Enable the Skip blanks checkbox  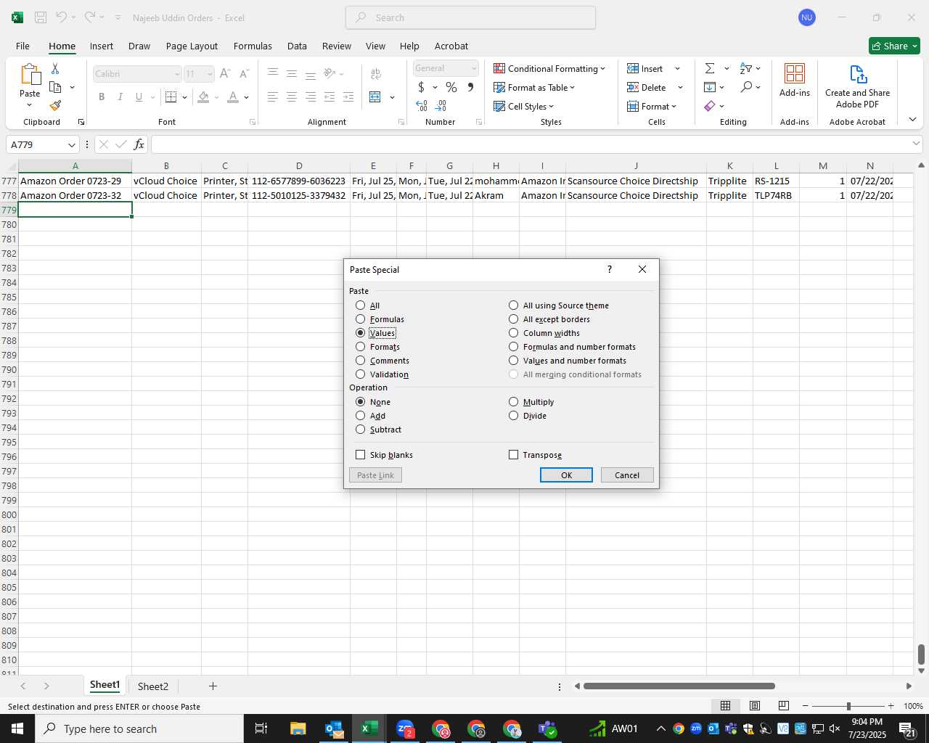tap(361, 455)
